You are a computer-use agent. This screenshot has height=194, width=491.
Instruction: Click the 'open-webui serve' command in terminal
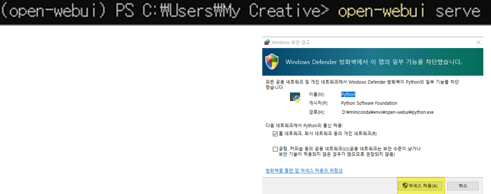point(409,11)
